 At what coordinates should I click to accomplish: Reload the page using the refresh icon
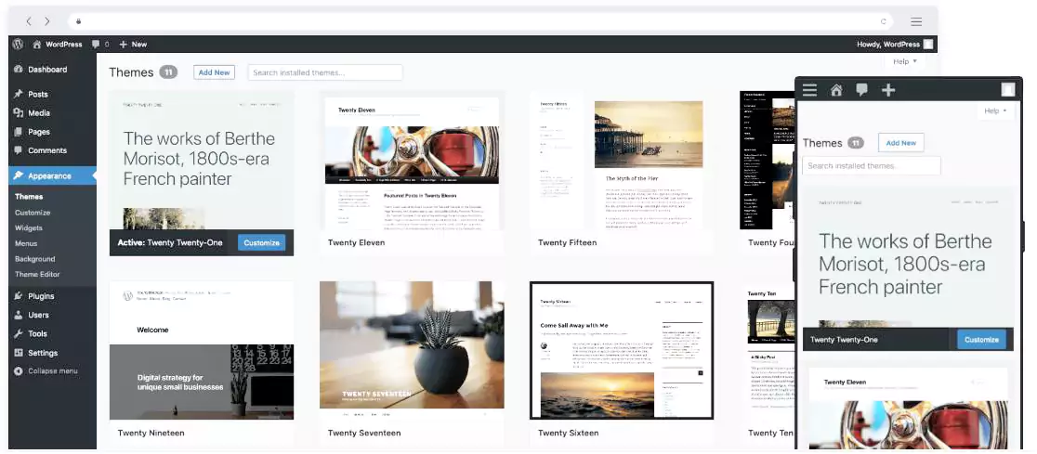884,21
